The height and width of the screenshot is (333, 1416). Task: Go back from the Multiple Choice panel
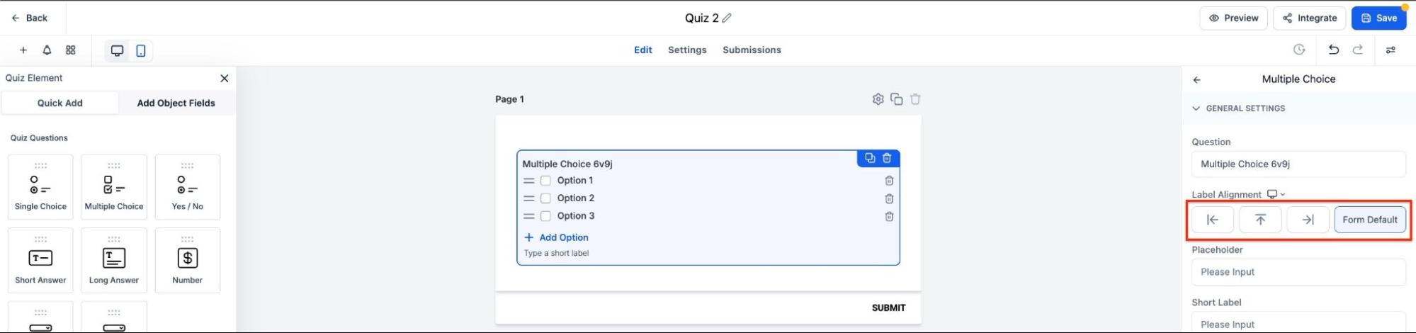point(1196,80)
